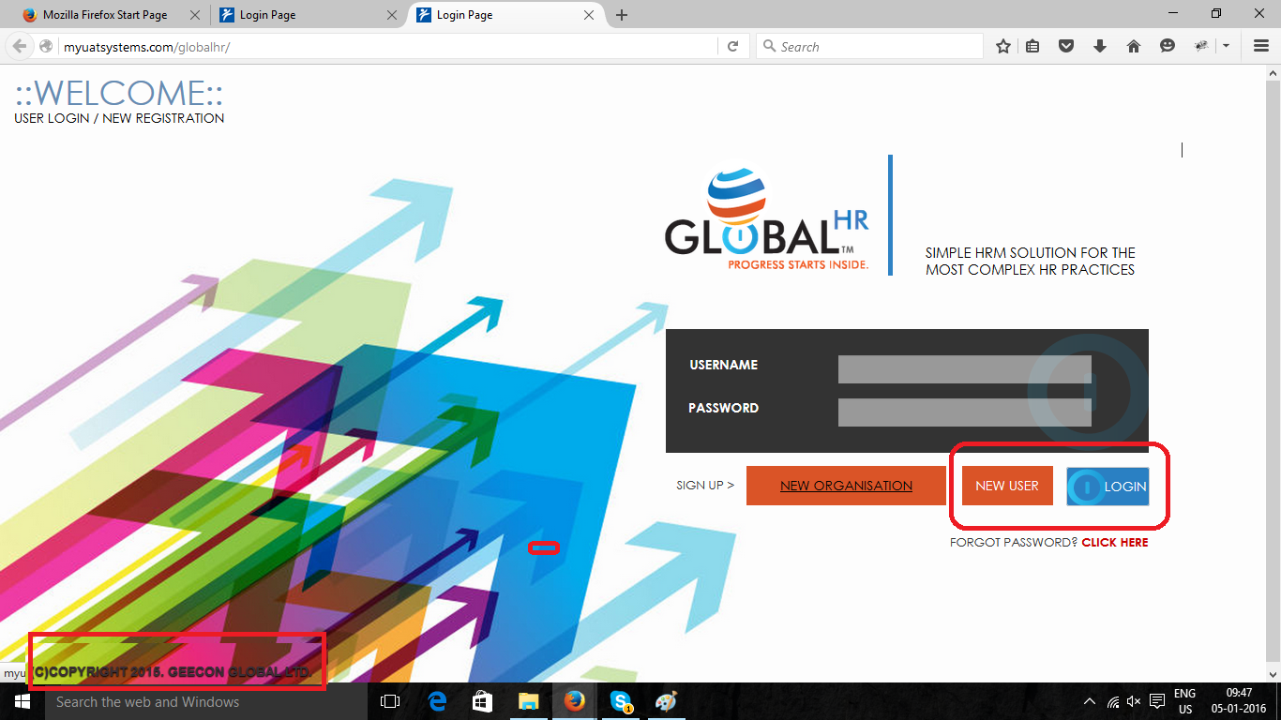Open a new browser tab
1281x720 pixels.
point(622,15)
